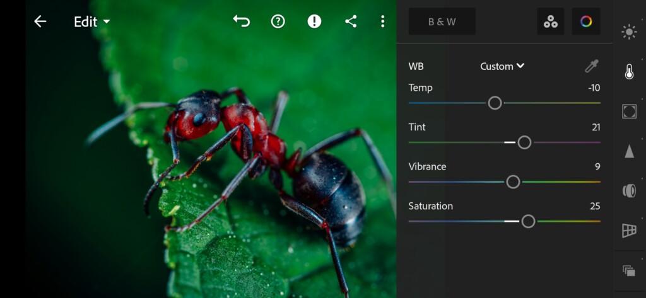Viewport: 646px width, 298px height.
Task: Click the Tint slider handle
Action: click(x=524, y=142)
